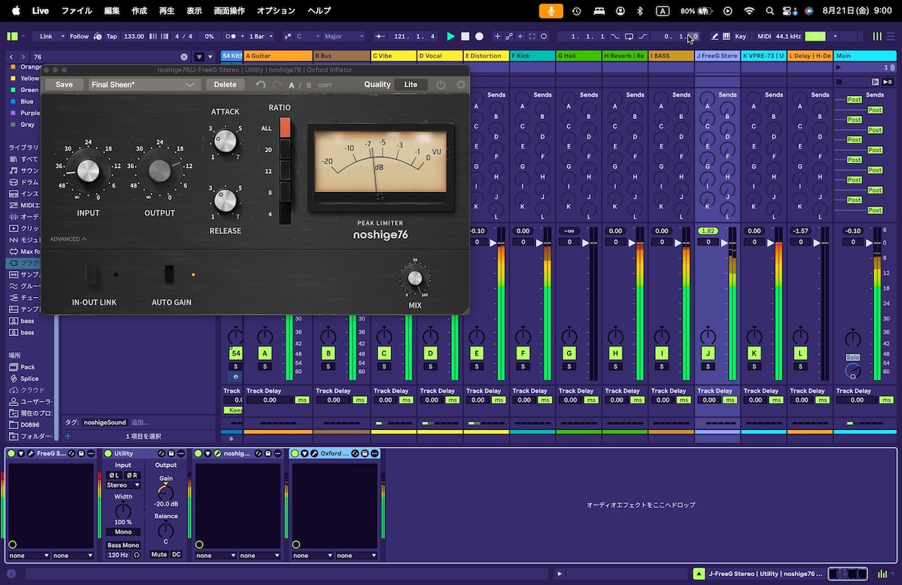Toggle the Link button

(47, 36)
